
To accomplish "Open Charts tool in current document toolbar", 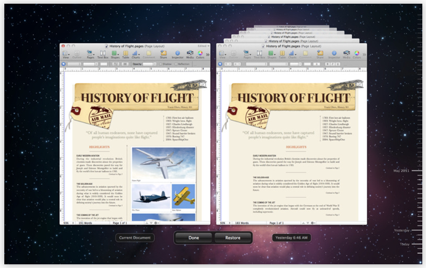I will pos(136,54).
